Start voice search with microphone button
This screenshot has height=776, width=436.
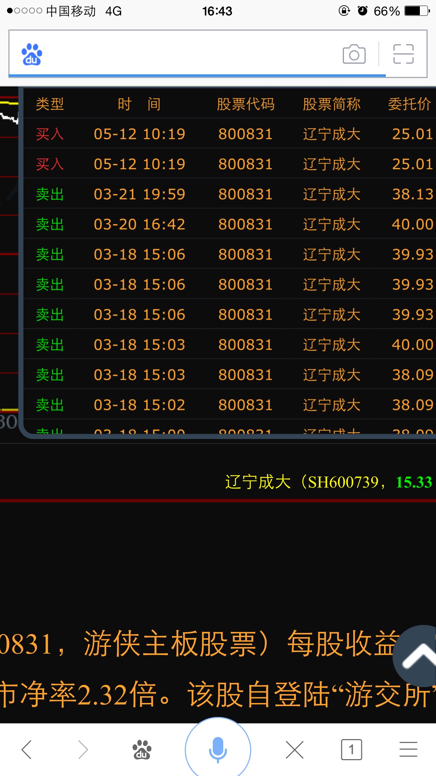pos(218,750)
